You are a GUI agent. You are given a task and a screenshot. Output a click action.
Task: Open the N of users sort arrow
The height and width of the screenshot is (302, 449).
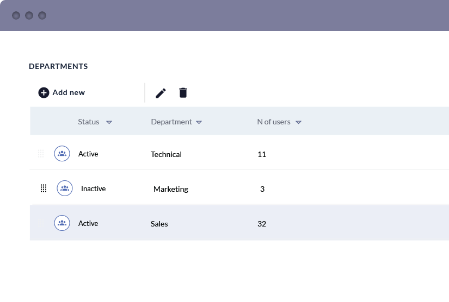(298, 122)
